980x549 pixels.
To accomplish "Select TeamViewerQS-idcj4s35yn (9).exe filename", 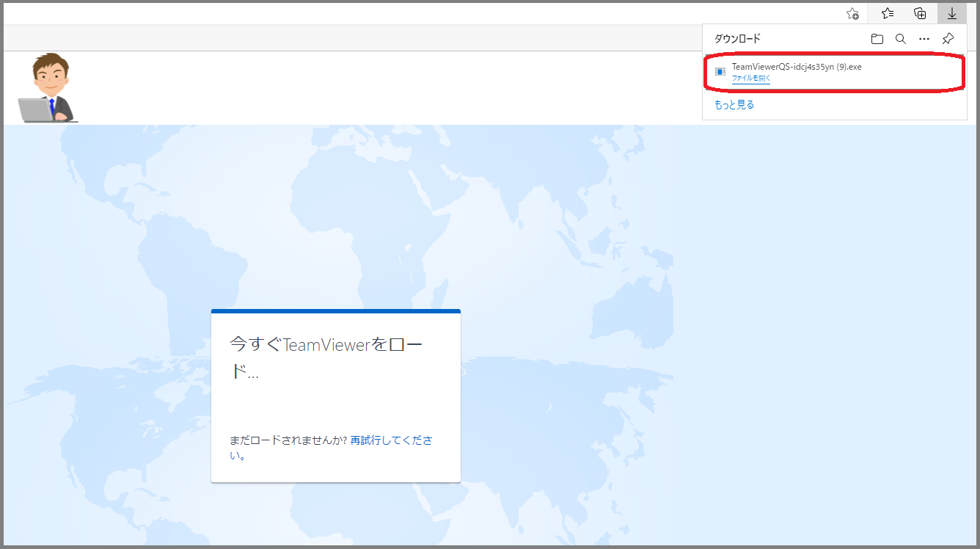I will [x=797, y=67].
